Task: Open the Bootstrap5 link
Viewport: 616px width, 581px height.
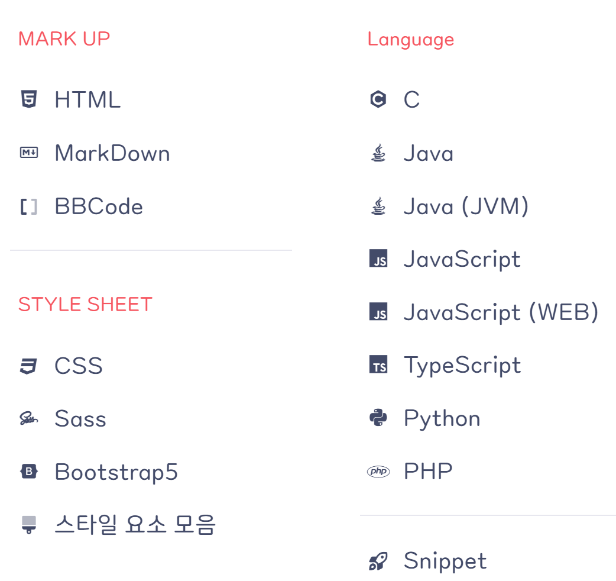Action: click(x=116, y=472)
